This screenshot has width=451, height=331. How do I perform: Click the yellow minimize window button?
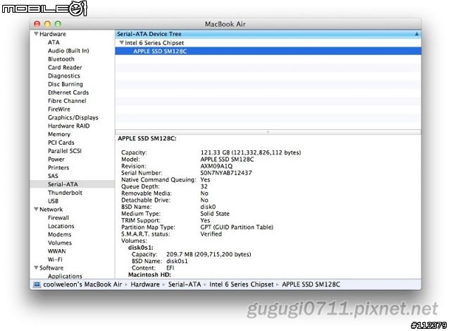pyautogui.click(x=47, y=24)
